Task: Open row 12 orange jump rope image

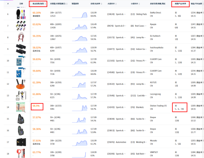Action: tap(21, 84)
